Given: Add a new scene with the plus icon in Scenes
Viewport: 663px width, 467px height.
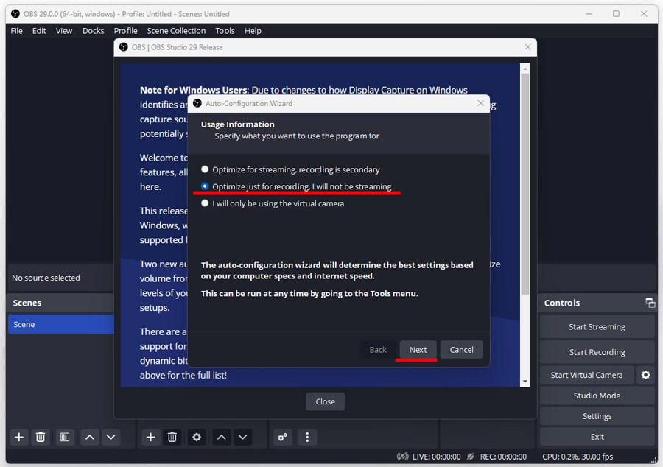Looking at the screenshot, I should click(x=19, y=437).
